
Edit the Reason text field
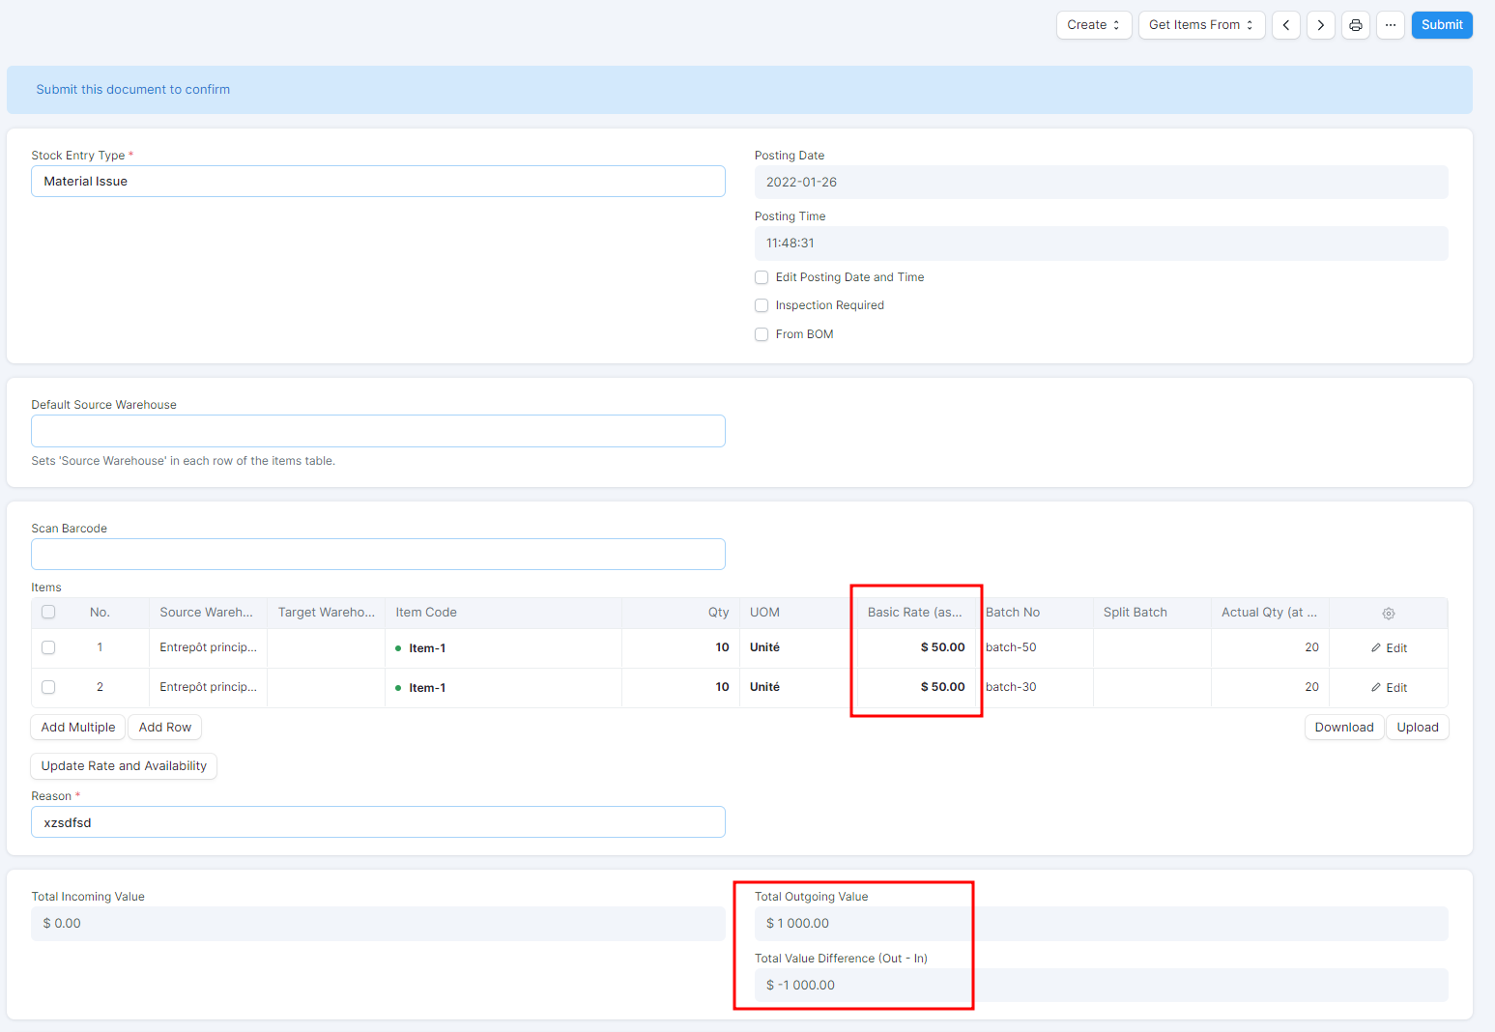378,821
